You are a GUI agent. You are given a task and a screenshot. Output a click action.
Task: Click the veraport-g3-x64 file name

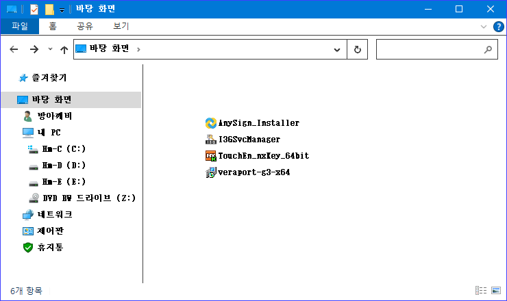254,172
